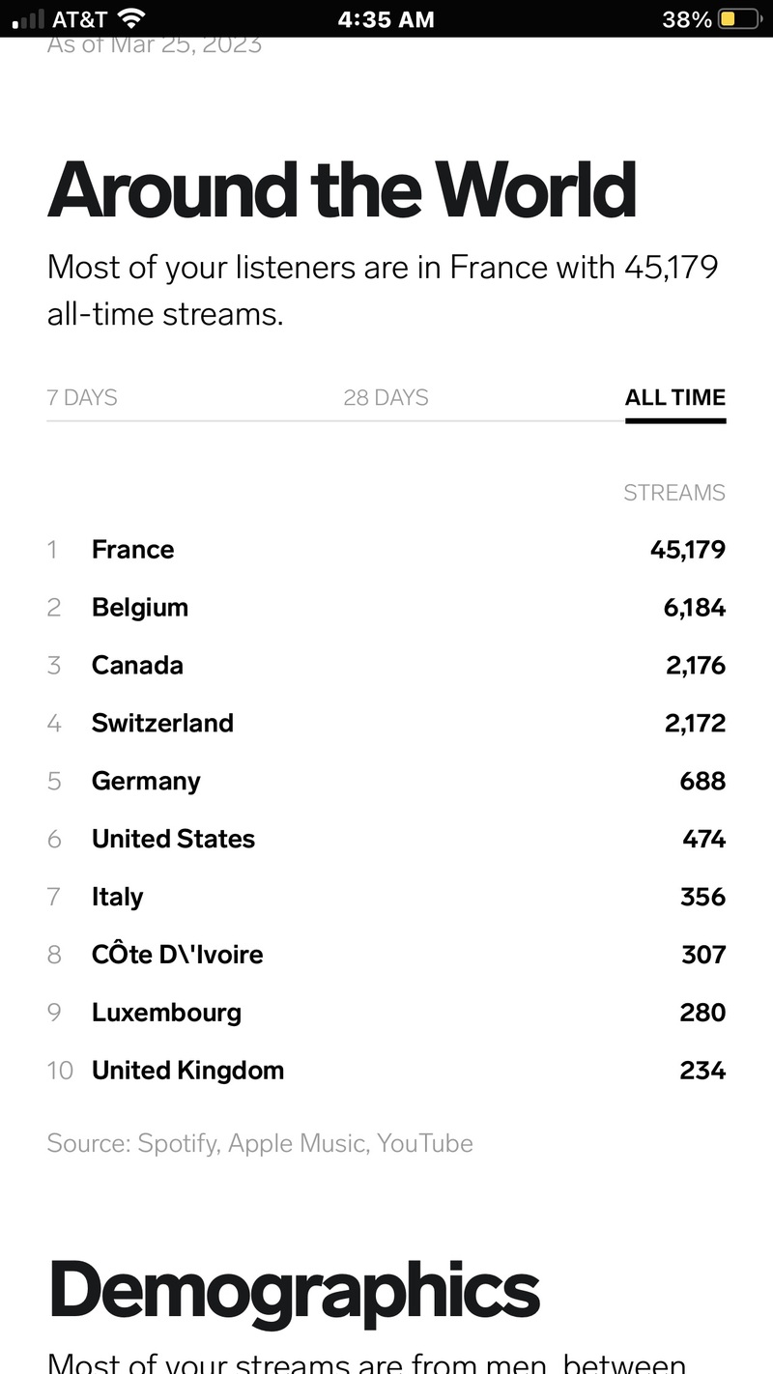This screenshot has height=1374, width=773.
Task: Tap the Around the World heading
Action: (341, 189)
